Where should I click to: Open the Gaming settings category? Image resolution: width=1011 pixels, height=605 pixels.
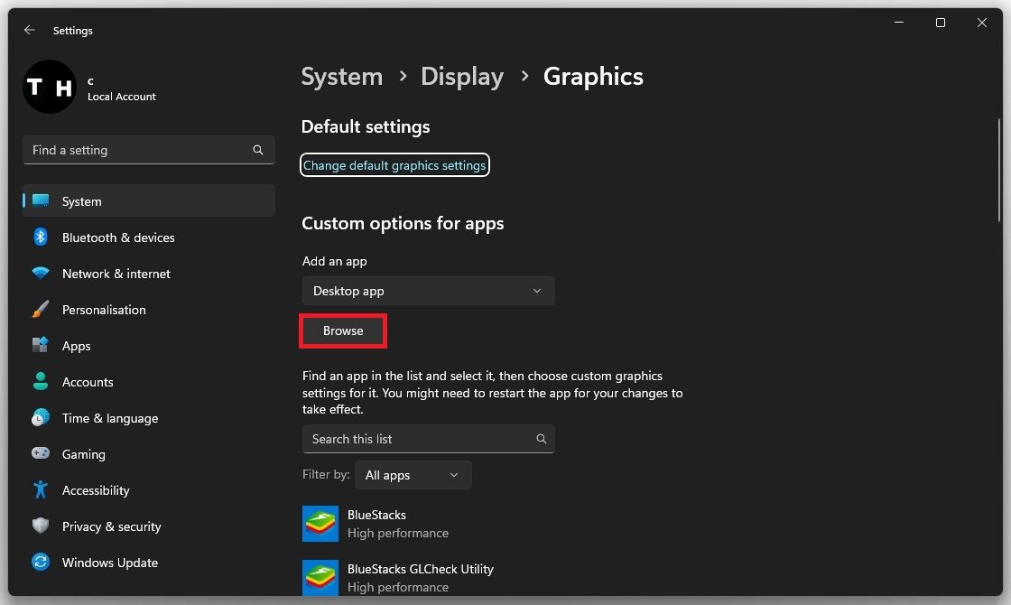[x=83, y=454]
